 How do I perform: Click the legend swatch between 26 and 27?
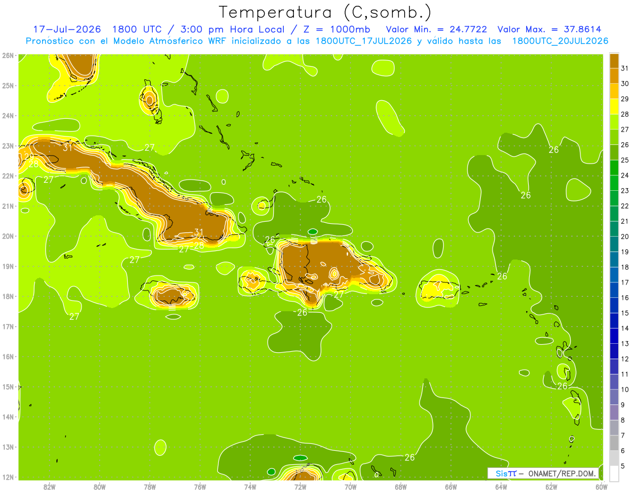614,137
